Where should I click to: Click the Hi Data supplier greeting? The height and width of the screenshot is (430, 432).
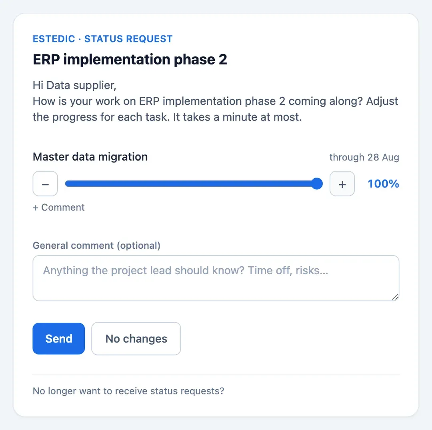pyautogui.click(x=75, y=85)
